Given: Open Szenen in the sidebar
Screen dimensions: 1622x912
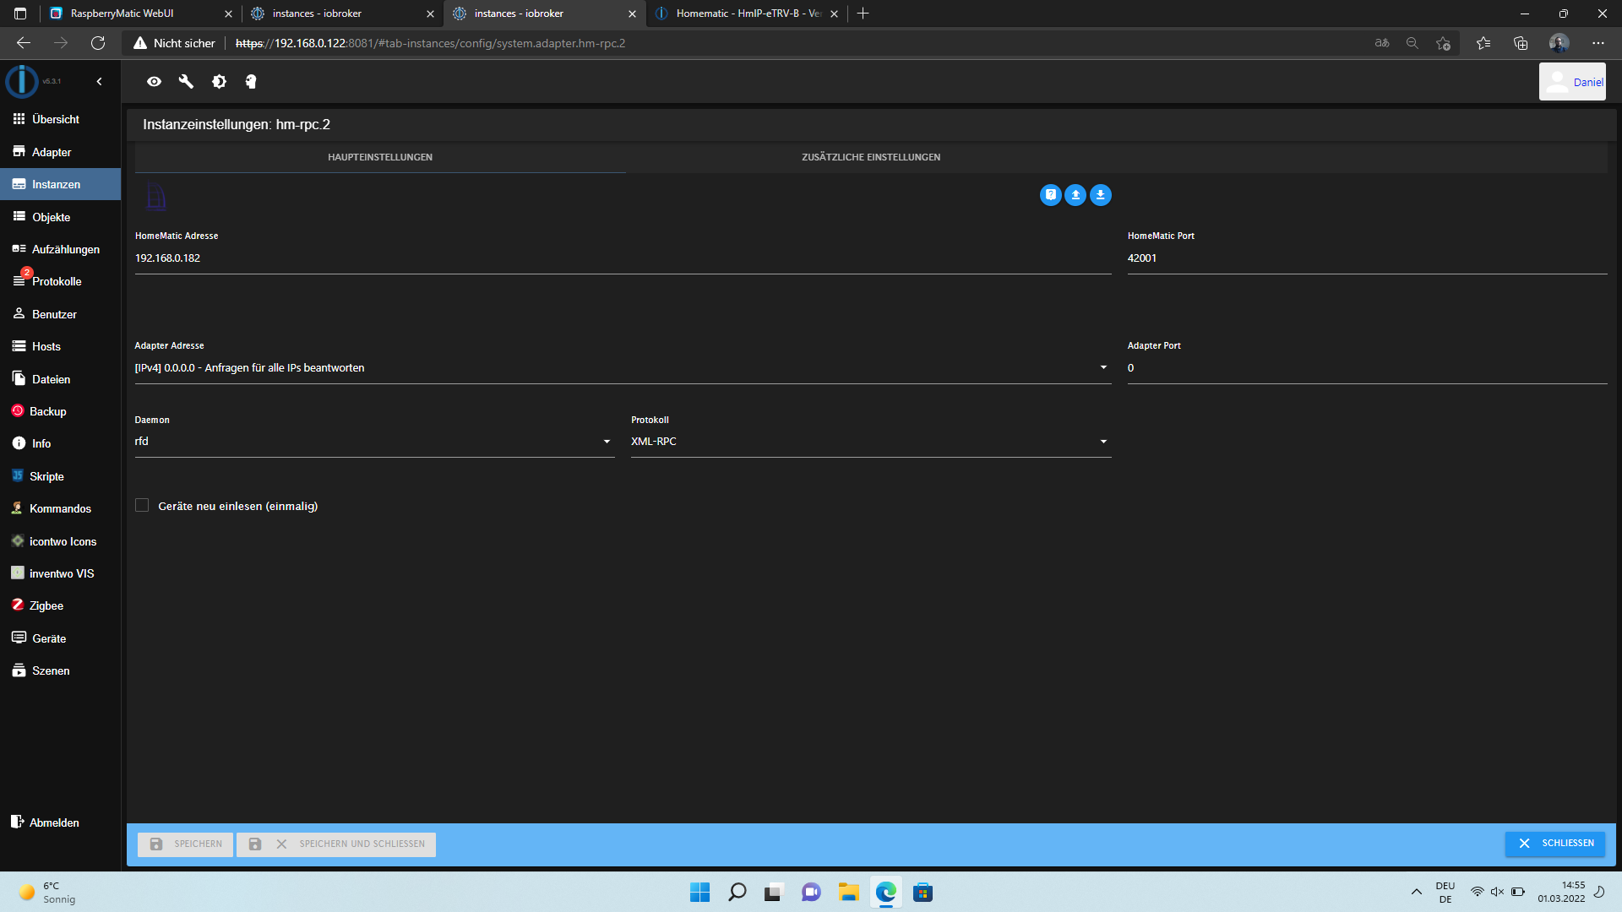Looking at the screenshot, I should tap(60, 670).
